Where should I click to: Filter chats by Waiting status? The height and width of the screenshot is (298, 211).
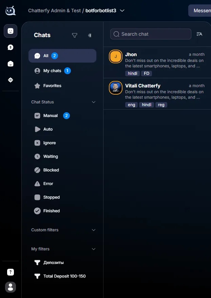click(62, 156)
